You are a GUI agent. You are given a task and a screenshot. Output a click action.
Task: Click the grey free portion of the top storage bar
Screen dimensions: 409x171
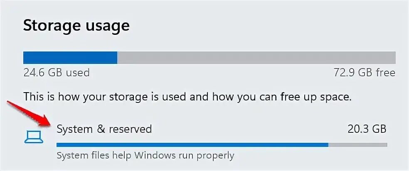[x=256, y=58]
